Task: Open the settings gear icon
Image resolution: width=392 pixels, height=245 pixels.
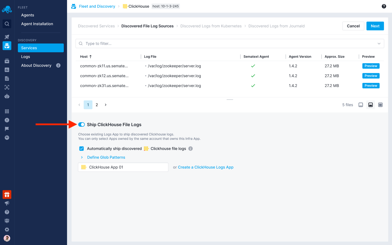Action: (7, 230)
